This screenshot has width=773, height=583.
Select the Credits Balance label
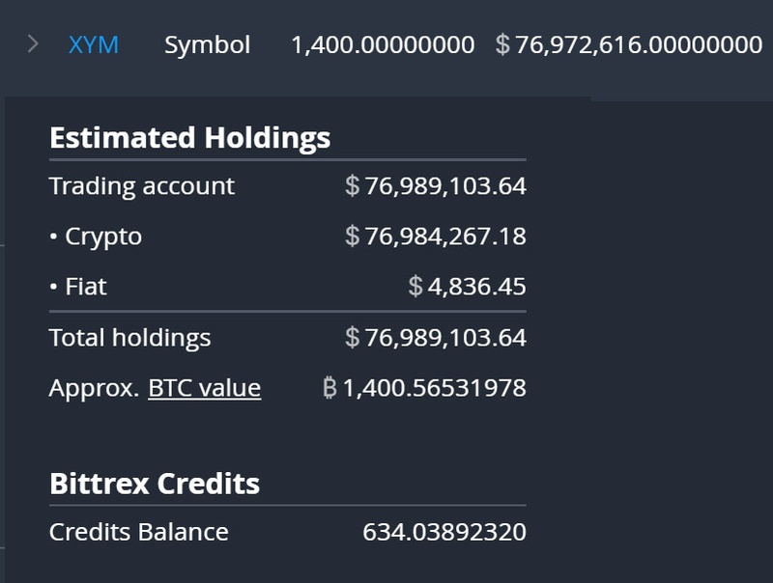coord(139,532)
